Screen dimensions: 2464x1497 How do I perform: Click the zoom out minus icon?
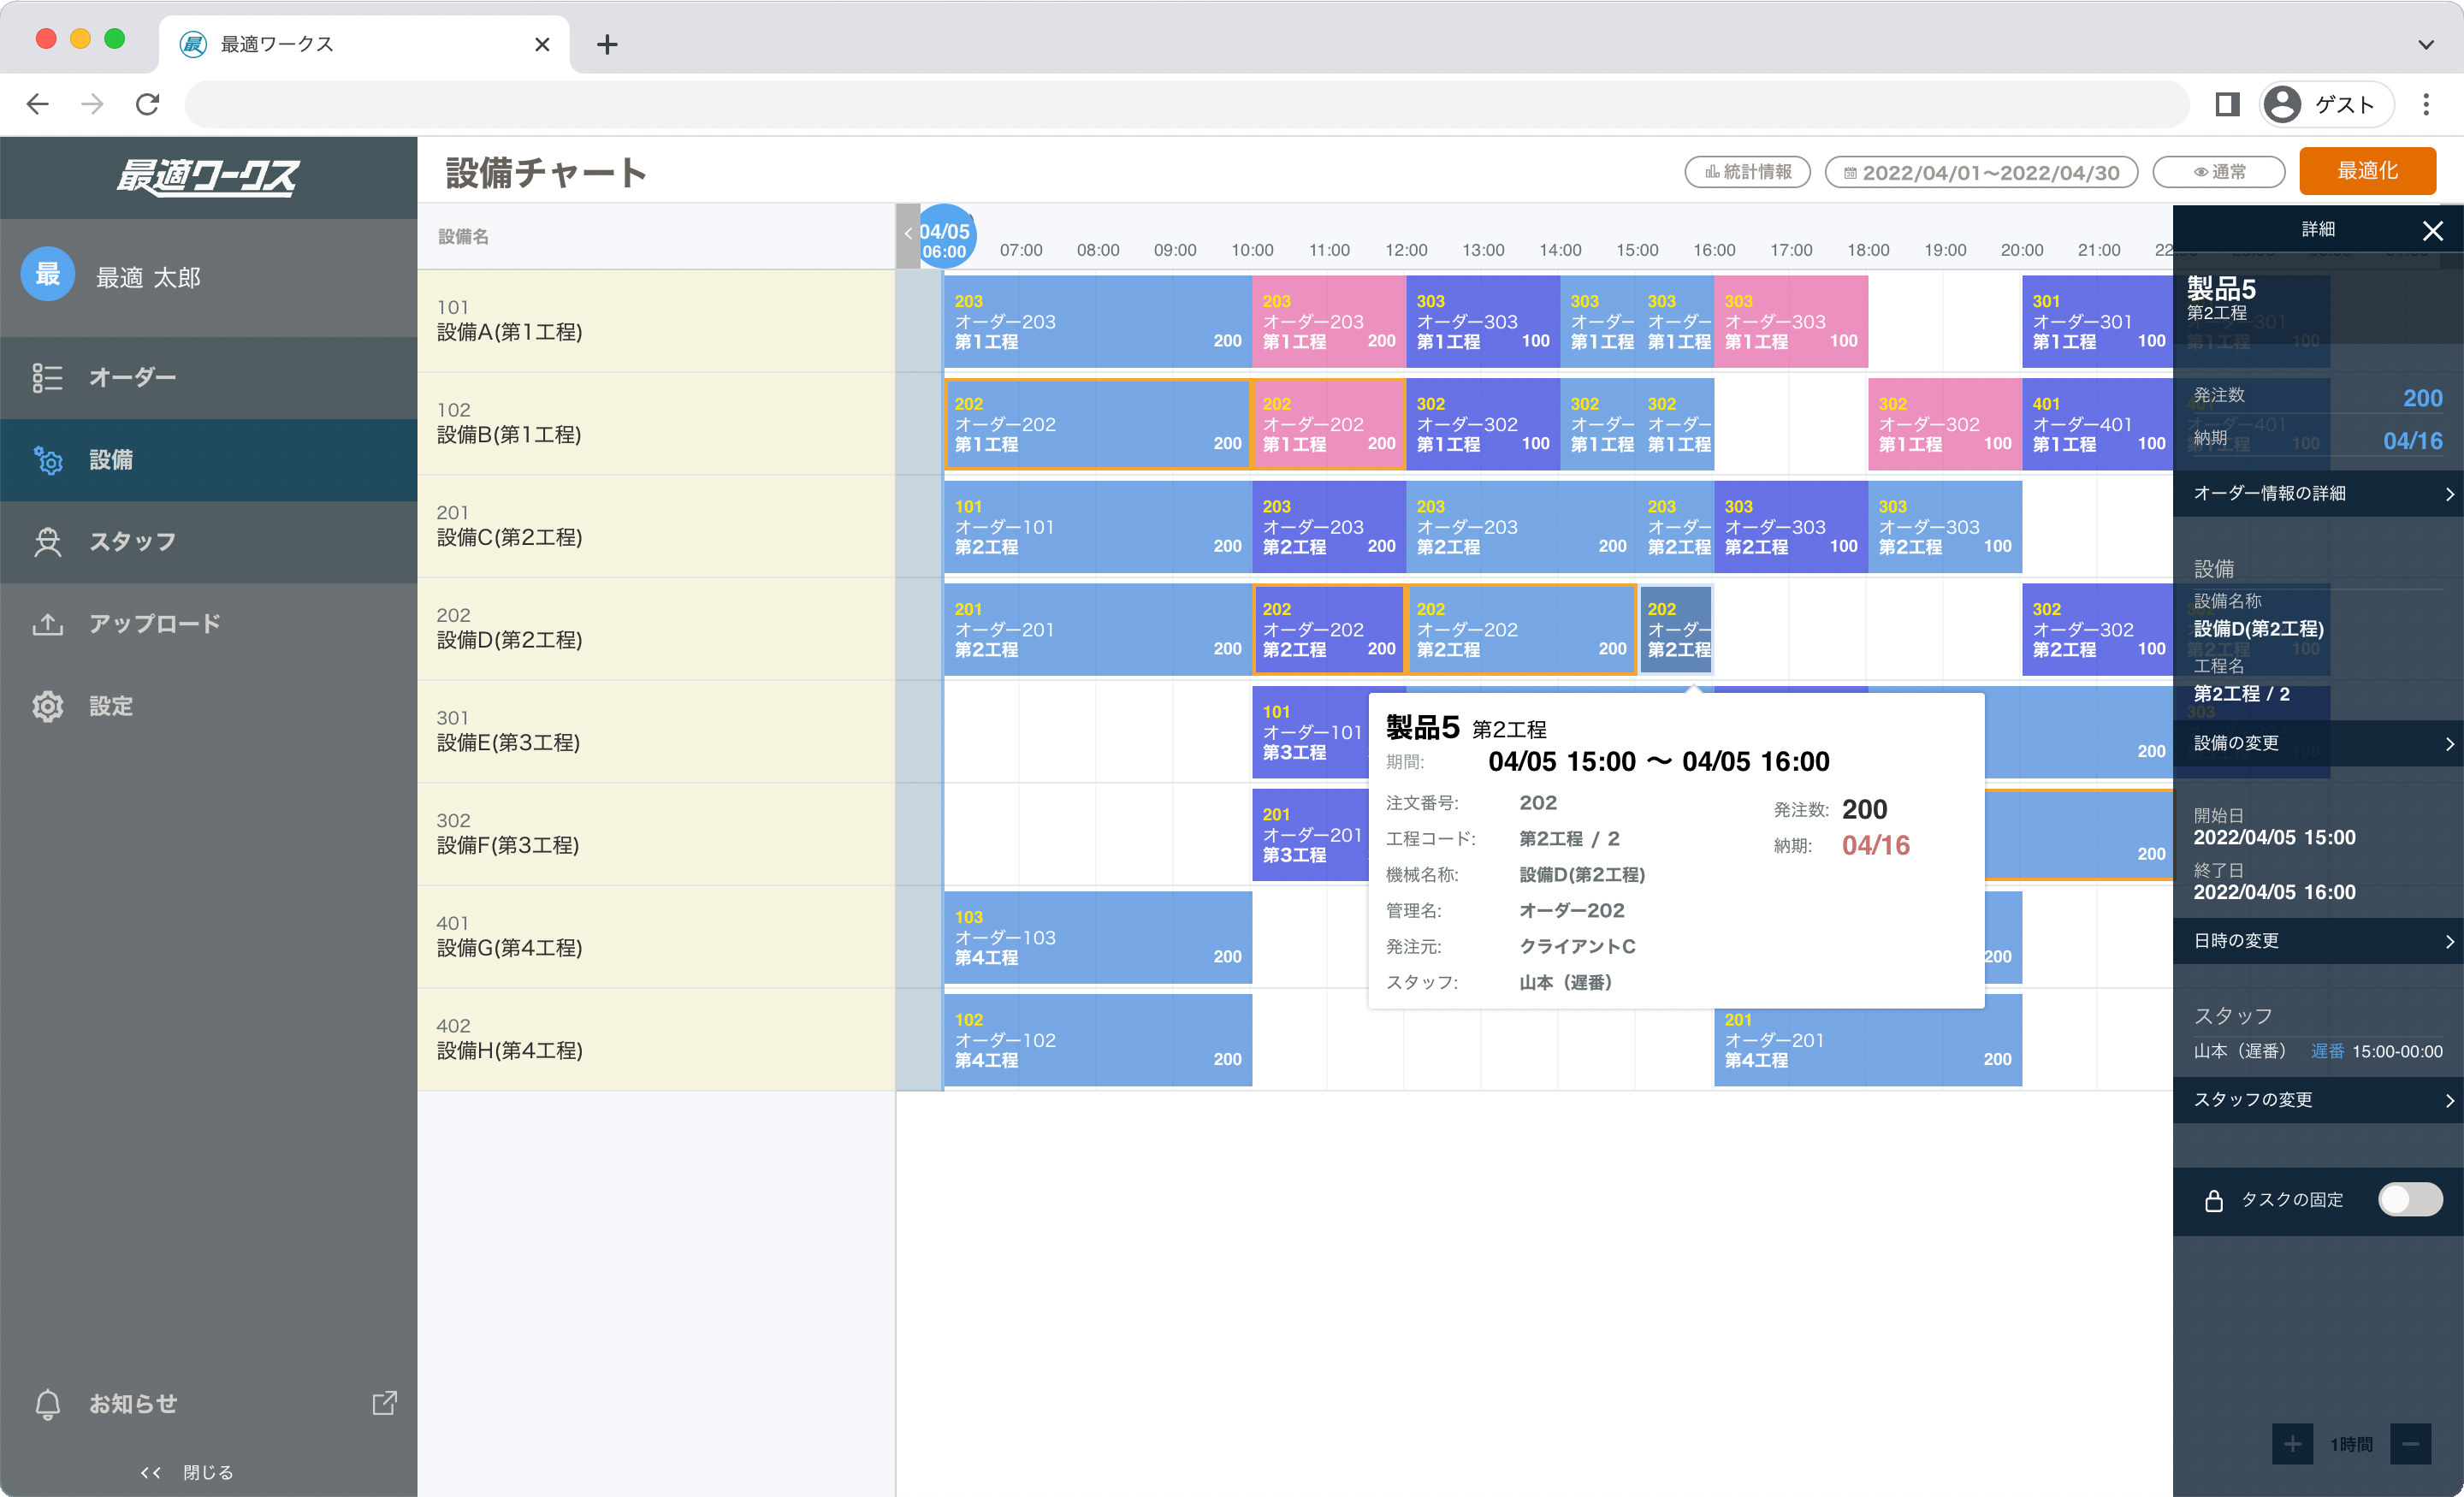(x=2410, y=1444)
